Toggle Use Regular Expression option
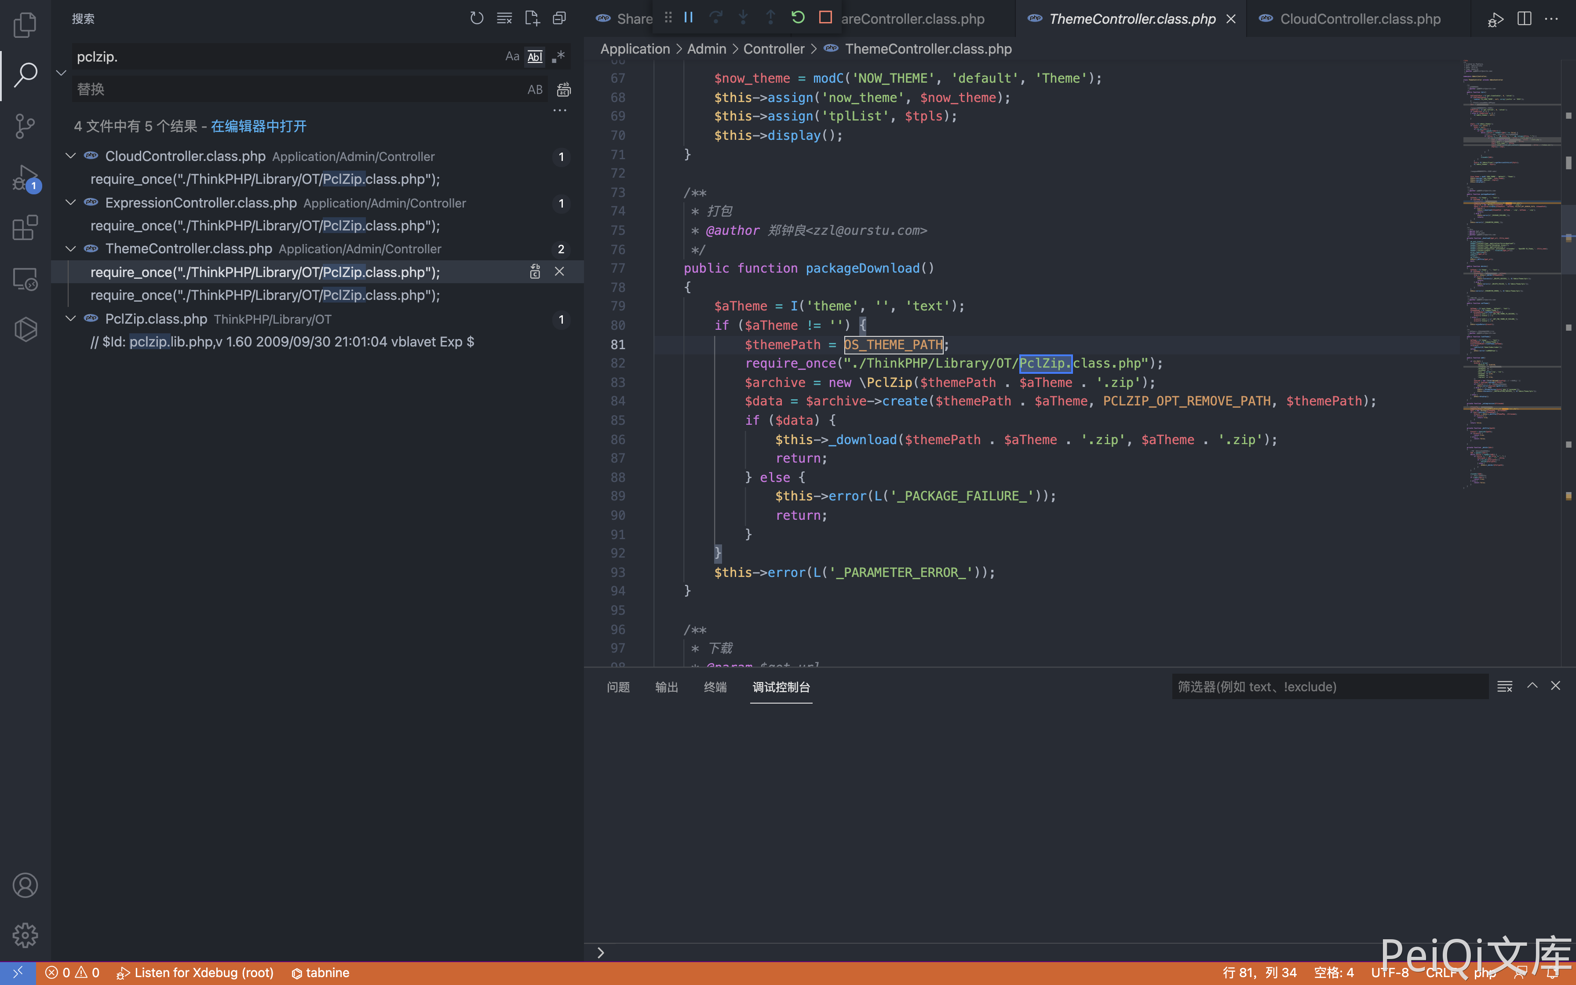This screenshot has height=985, width=1576. click(558, 57)
